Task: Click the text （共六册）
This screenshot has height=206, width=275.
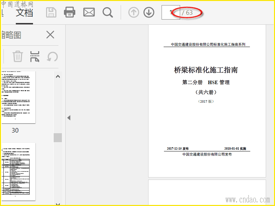Action: [206, 92]
